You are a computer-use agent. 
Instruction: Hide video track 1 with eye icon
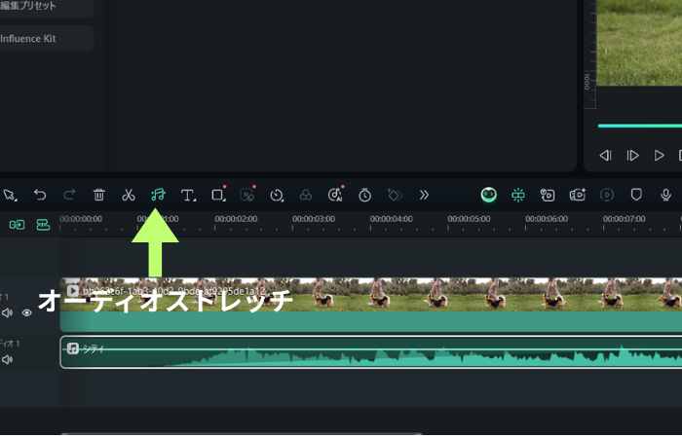(x=27, y=312)
